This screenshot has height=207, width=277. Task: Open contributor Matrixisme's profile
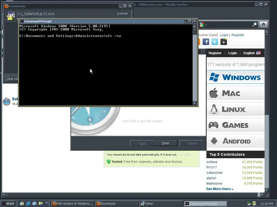coord(214,183)
